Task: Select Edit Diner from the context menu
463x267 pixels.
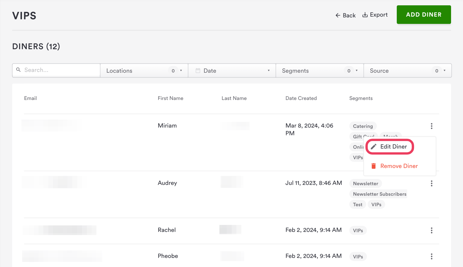Action: (x=393, y=147)
